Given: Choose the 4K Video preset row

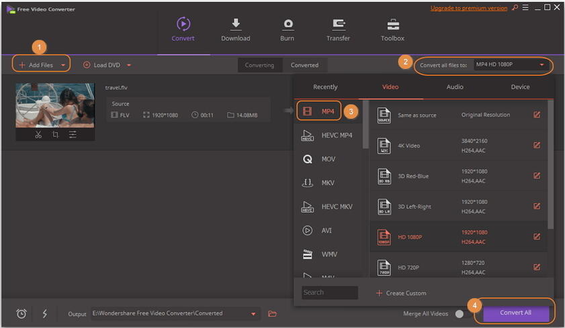Looking at the screenshot, I should (x=458, y=146).
